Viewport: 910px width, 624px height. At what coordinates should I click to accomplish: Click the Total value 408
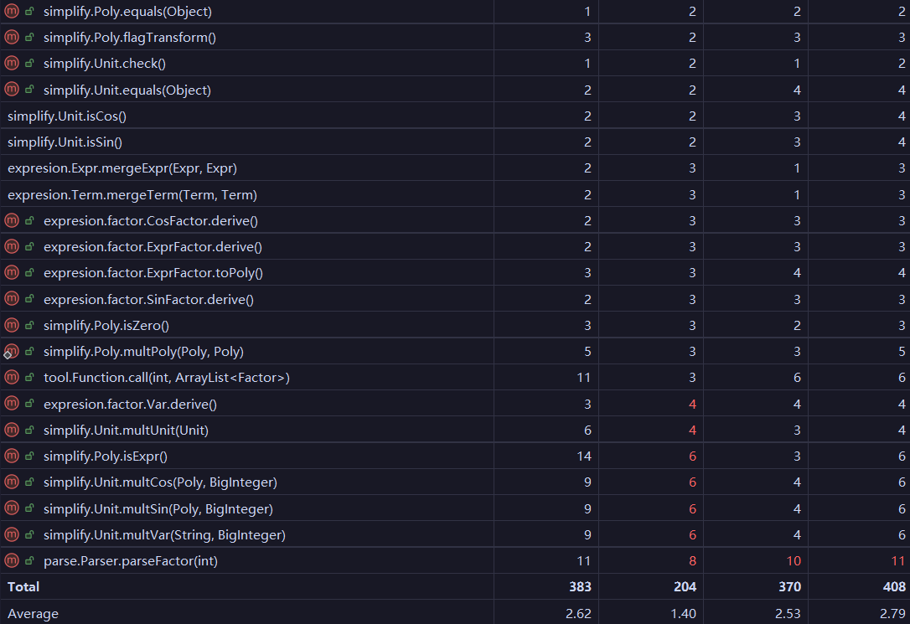point(894,587)
